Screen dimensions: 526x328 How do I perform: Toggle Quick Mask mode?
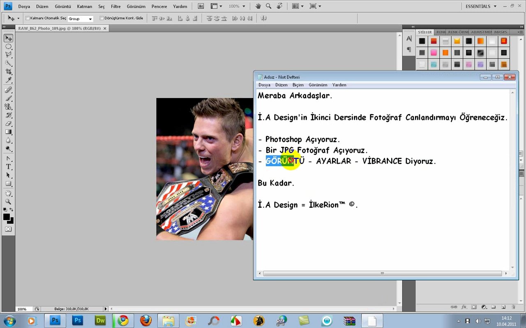tap(8, 229)
